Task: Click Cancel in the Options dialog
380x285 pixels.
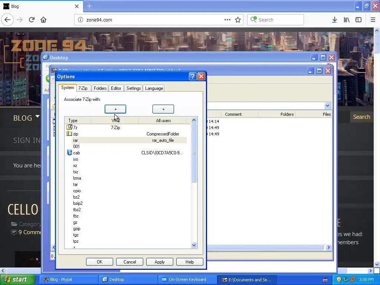Action: click(130, 262)
